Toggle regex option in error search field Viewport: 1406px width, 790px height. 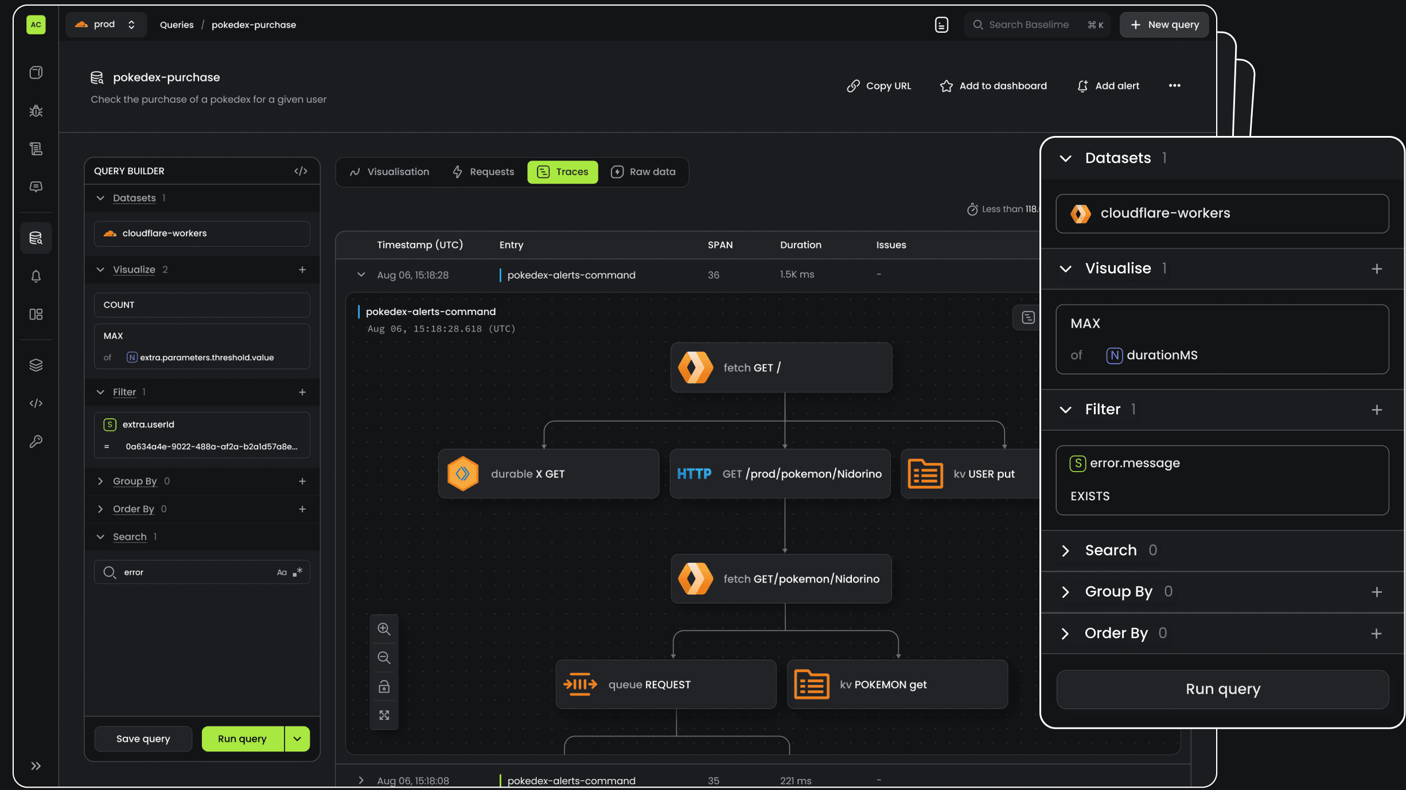(298, 572)
